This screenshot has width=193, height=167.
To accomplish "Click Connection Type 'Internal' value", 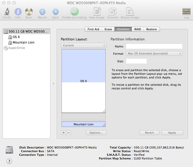I will (52, 155).
